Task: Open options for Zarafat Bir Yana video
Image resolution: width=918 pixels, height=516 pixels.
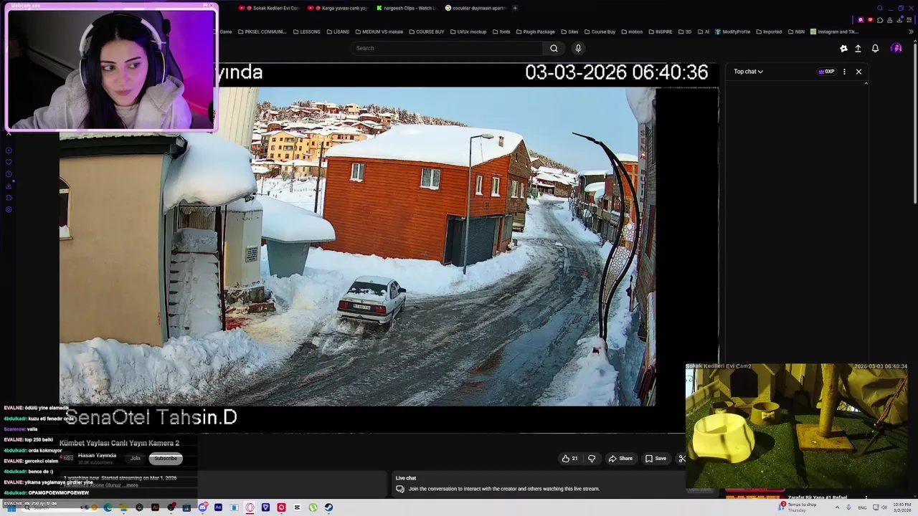Action: pos(866,497)
